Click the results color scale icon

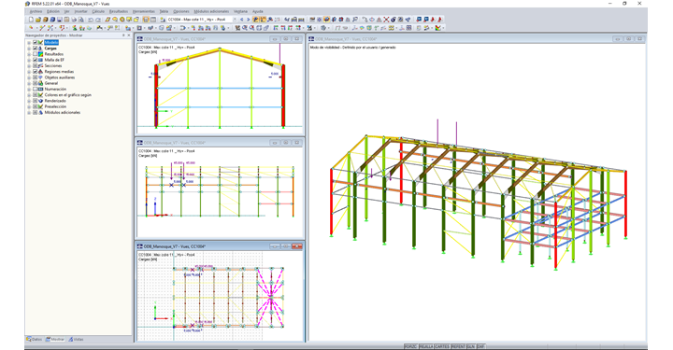437,28
